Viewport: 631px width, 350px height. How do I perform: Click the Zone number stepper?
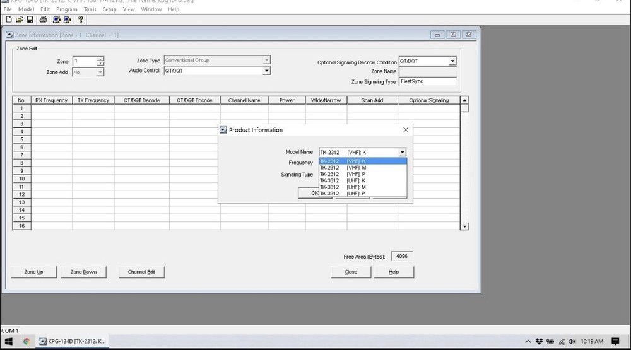pyautogui.click(x=100, y=61)
